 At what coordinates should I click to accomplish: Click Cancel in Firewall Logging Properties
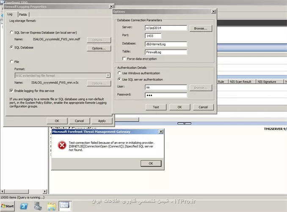[79, 121]
